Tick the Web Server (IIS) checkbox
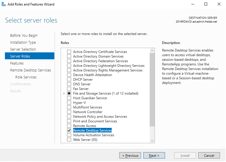This screenshot has width=226, height=162. tap(69, 140)
